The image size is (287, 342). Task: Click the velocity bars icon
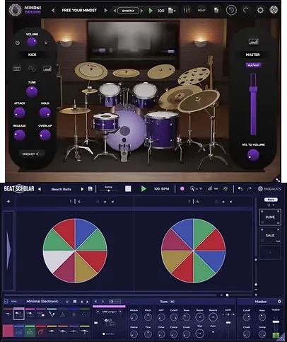coord(210,188)
